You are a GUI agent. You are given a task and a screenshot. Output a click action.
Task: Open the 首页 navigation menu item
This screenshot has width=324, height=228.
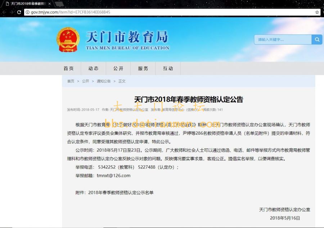pos(69,68)
